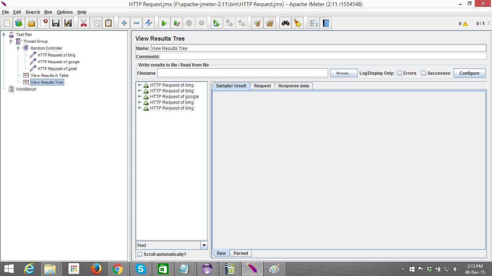
Task: Start the test with green play icon
Action: click(x=164, y=23)
